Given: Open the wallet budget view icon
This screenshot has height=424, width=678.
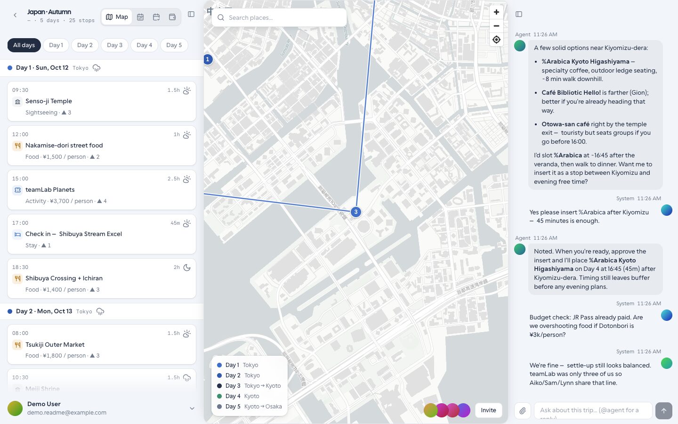Looking at the screenshot, I should point(172,17).
